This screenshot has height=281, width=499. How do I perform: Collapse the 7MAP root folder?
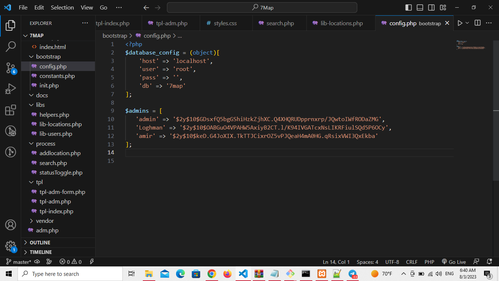point(25,35)
